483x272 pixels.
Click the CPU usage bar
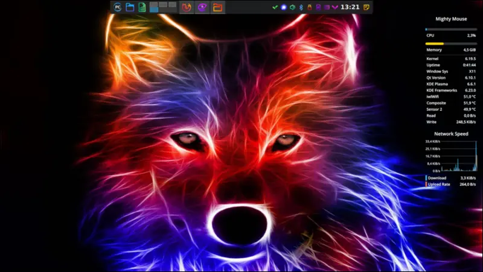[x=451, y=30]
